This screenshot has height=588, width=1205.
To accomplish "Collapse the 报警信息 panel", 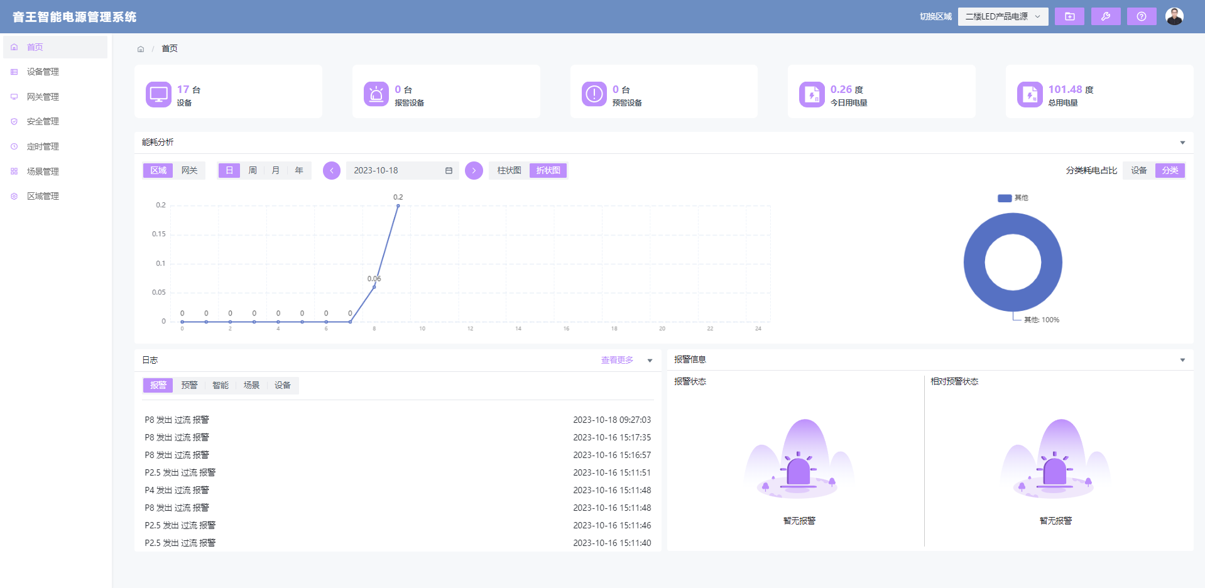I will pyautogui.click(x=1182, y=360).
